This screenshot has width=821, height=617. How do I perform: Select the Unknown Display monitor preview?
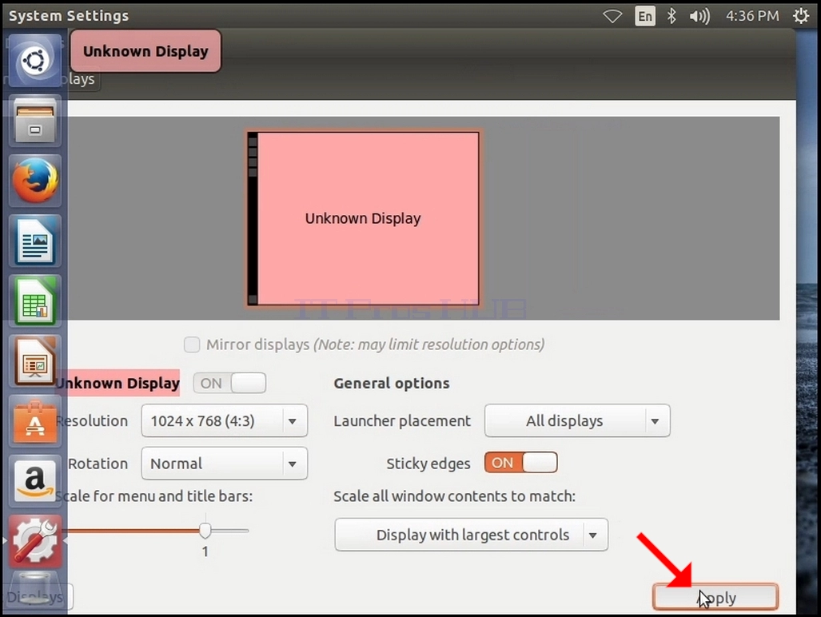[363, 218]
